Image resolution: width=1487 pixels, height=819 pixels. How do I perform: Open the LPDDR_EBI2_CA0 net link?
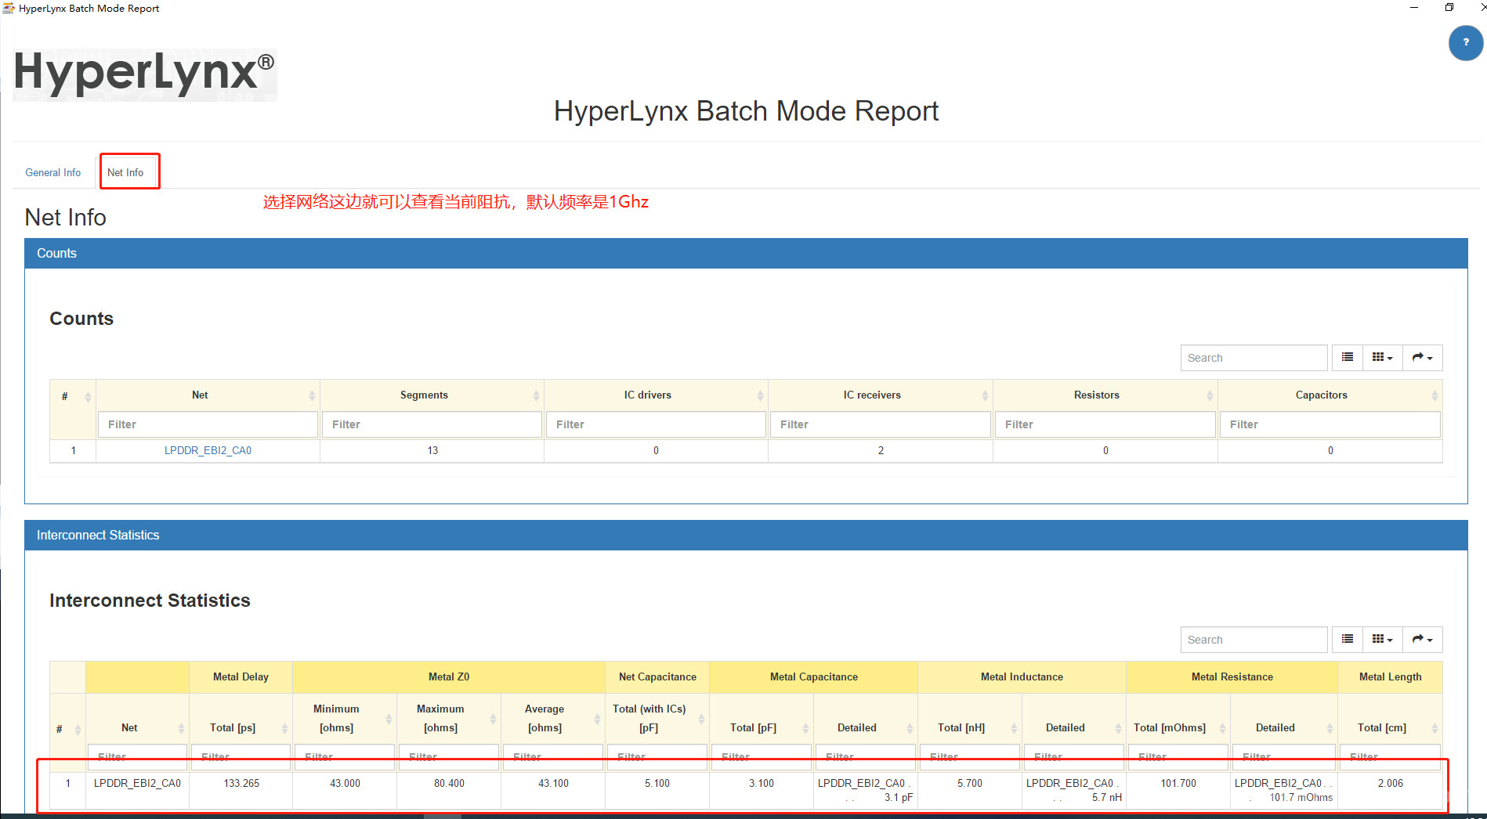click(x=208, y=450)
